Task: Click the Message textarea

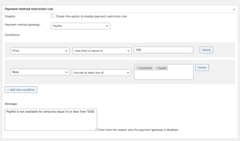Action: pos(51,119)
